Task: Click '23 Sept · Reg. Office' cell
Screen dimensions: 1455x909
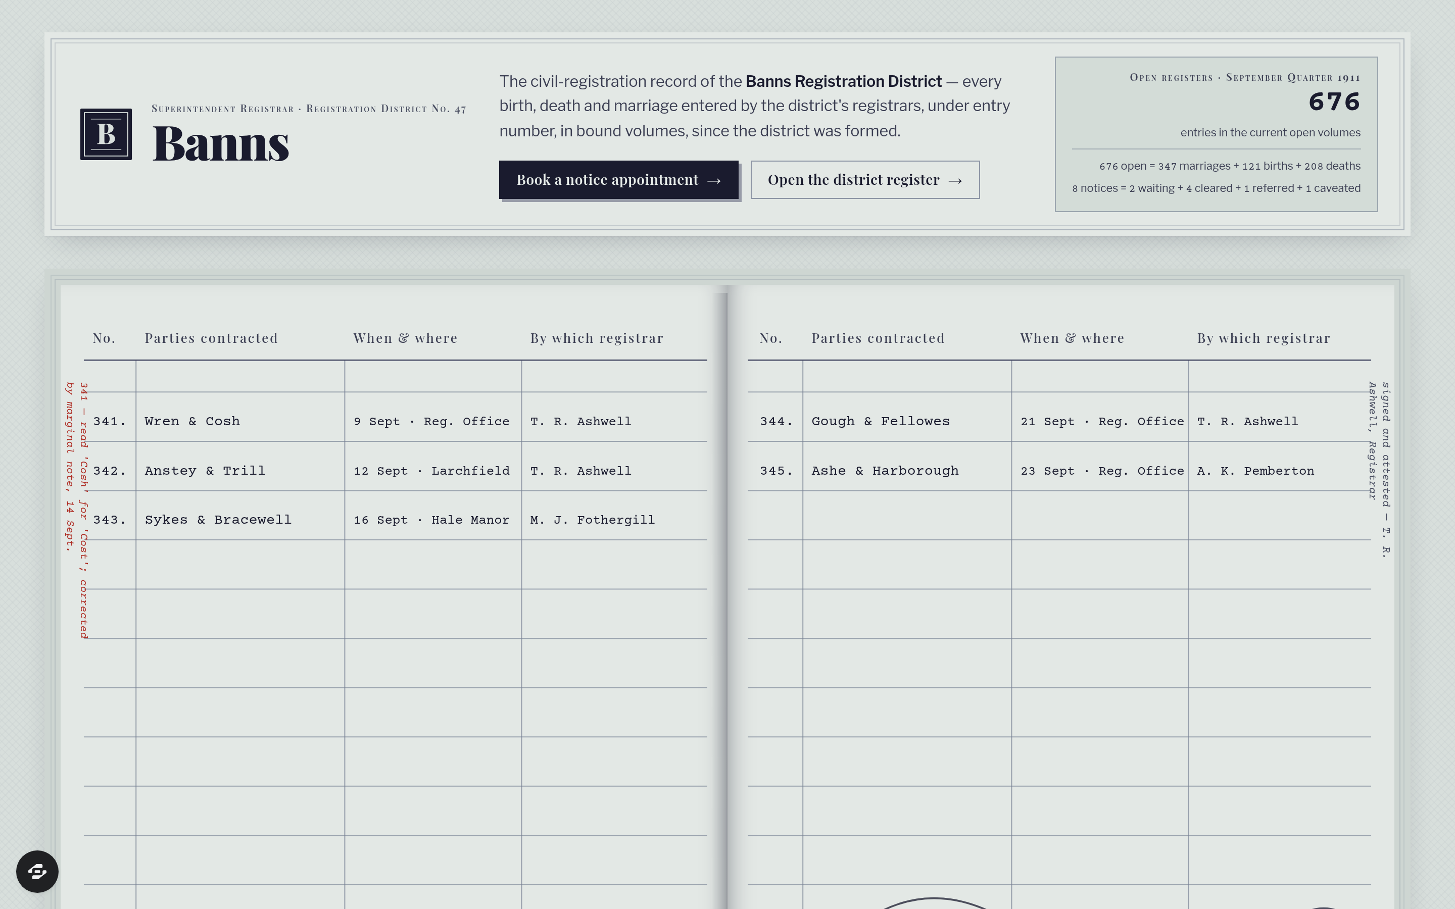Action: 1102,471
